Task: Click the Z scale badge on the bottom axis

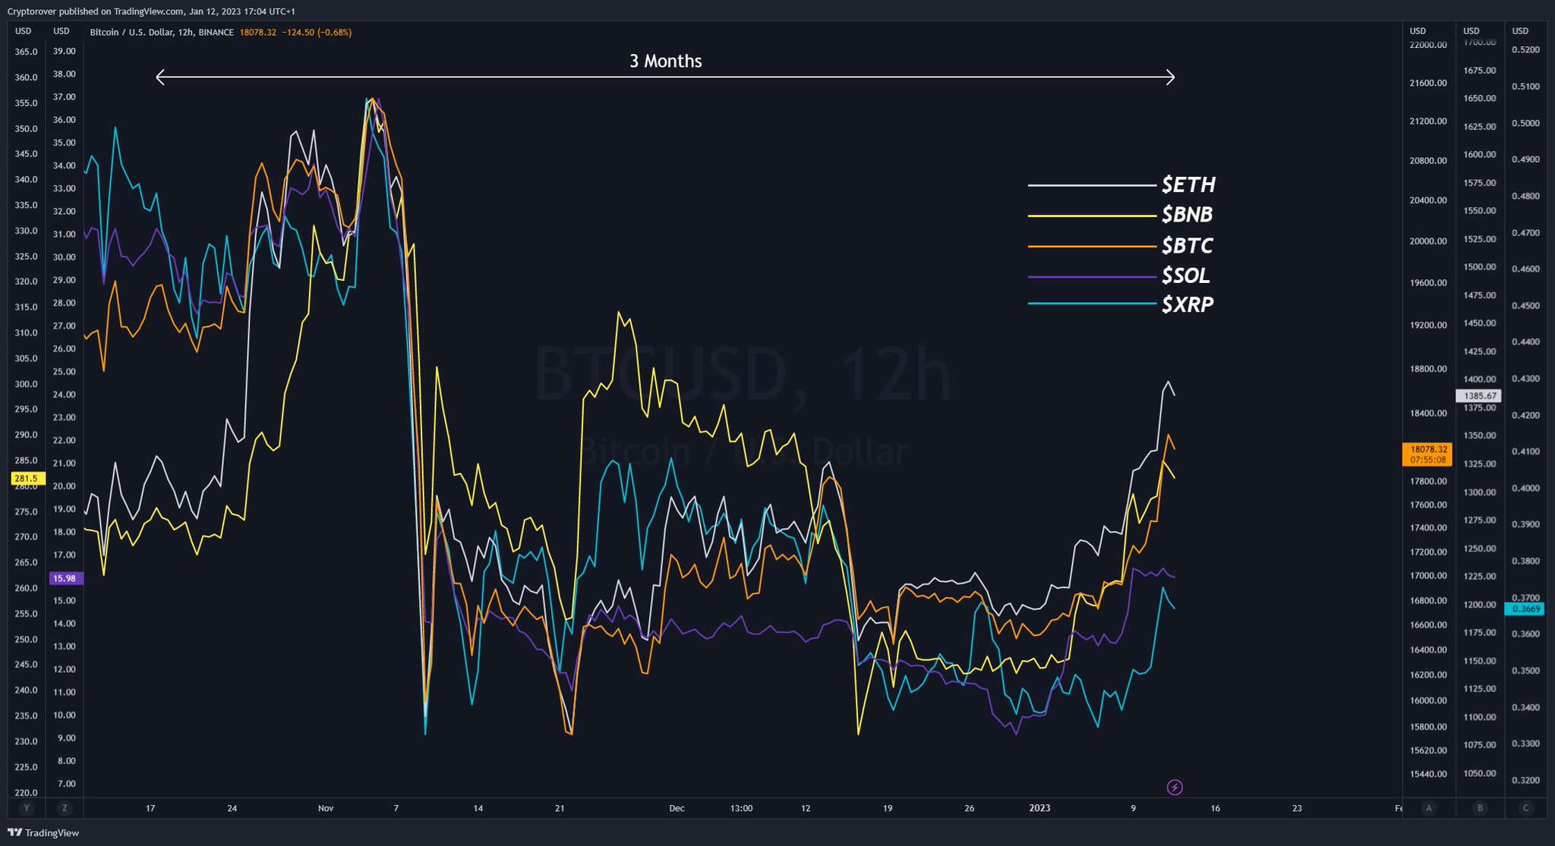Action: [65, 808]
